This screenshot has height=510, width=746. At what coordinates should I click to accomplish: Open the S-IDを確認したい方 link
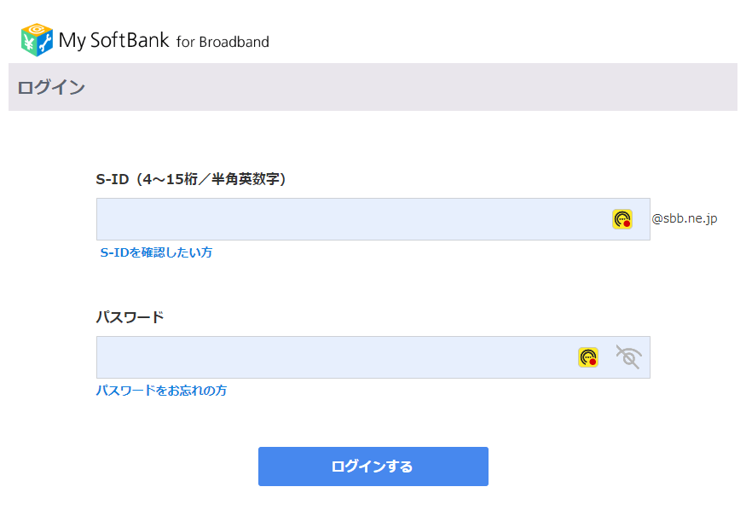click(x=156, y=252)
